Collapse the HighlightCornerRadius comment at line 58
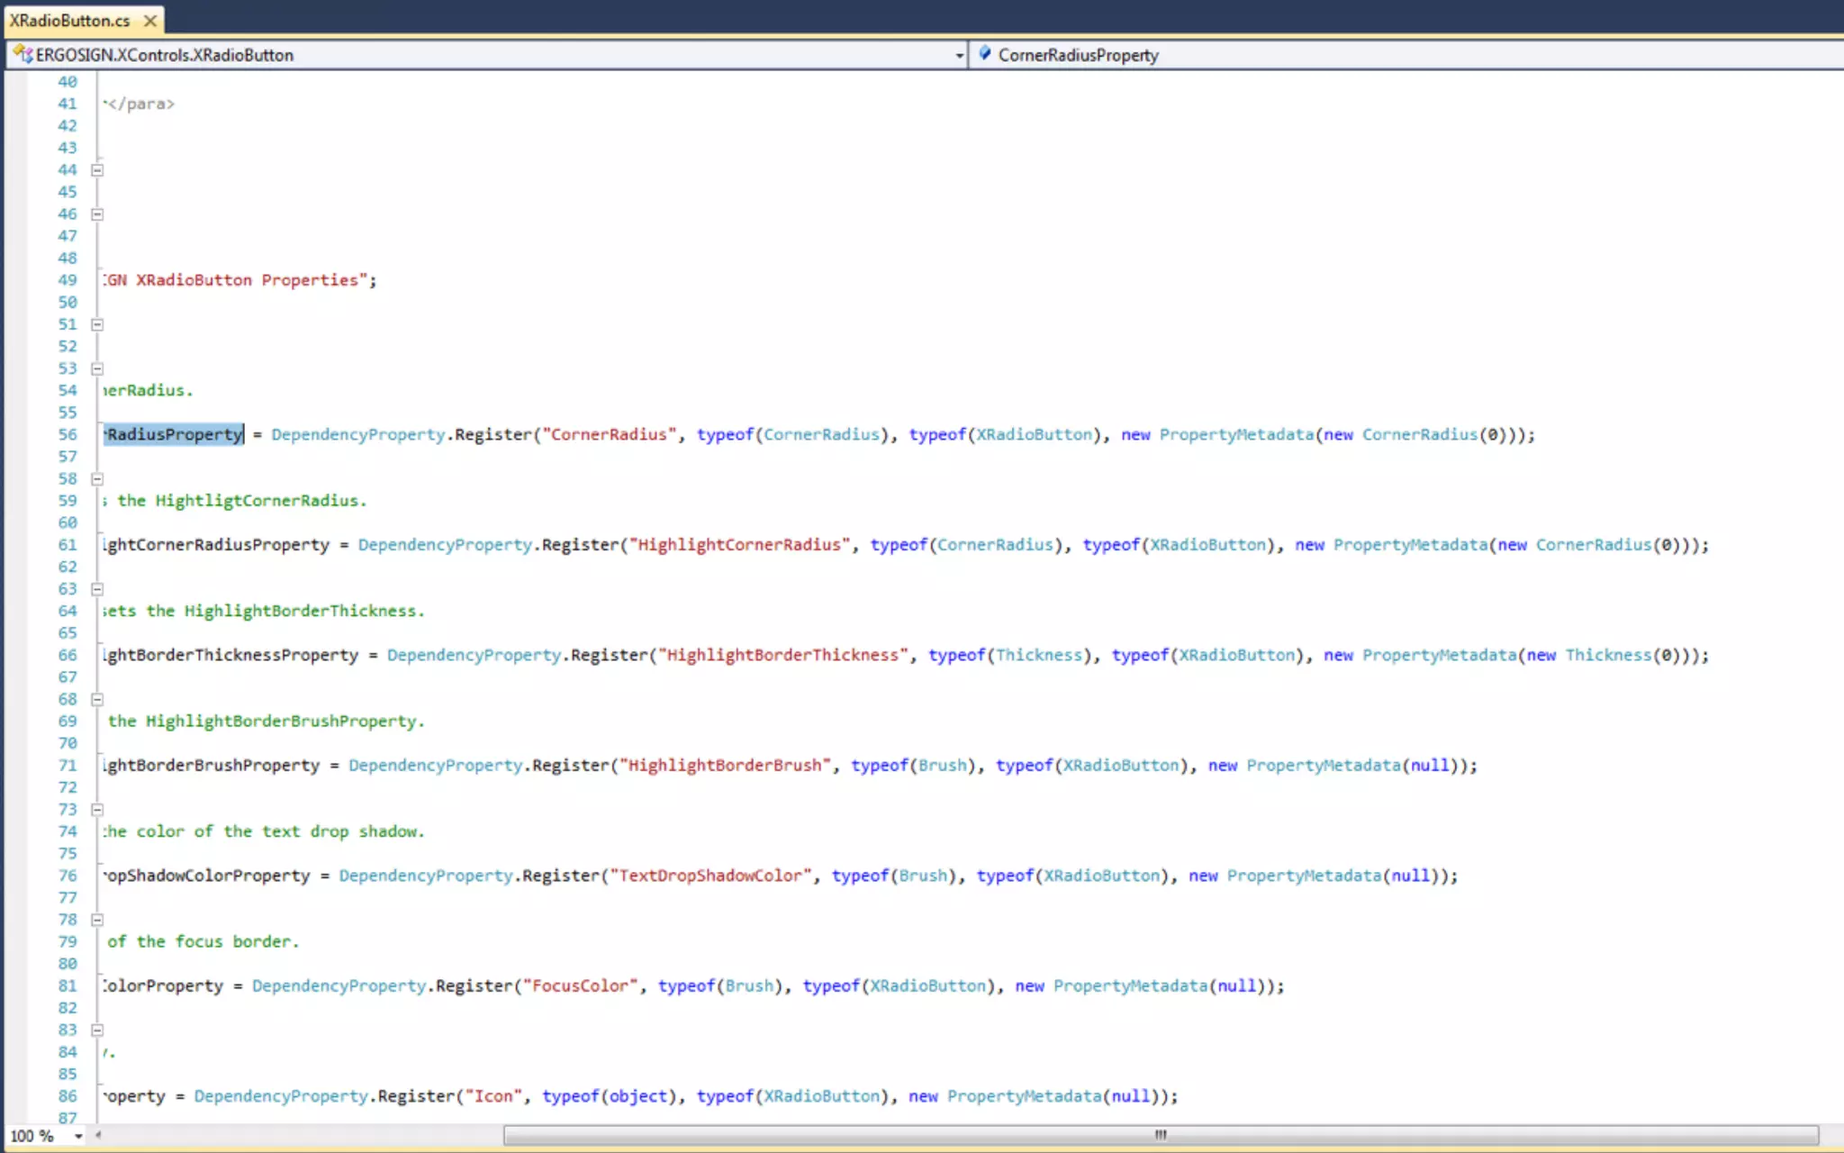 97,478
